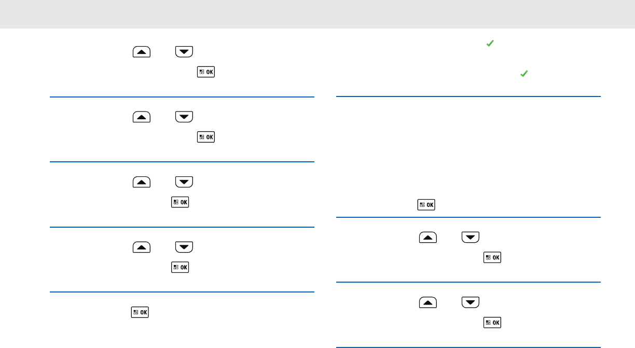Click the down arrow in the left column's second step
The width and height of the screenshot is (635, 348).
point(184,117)
